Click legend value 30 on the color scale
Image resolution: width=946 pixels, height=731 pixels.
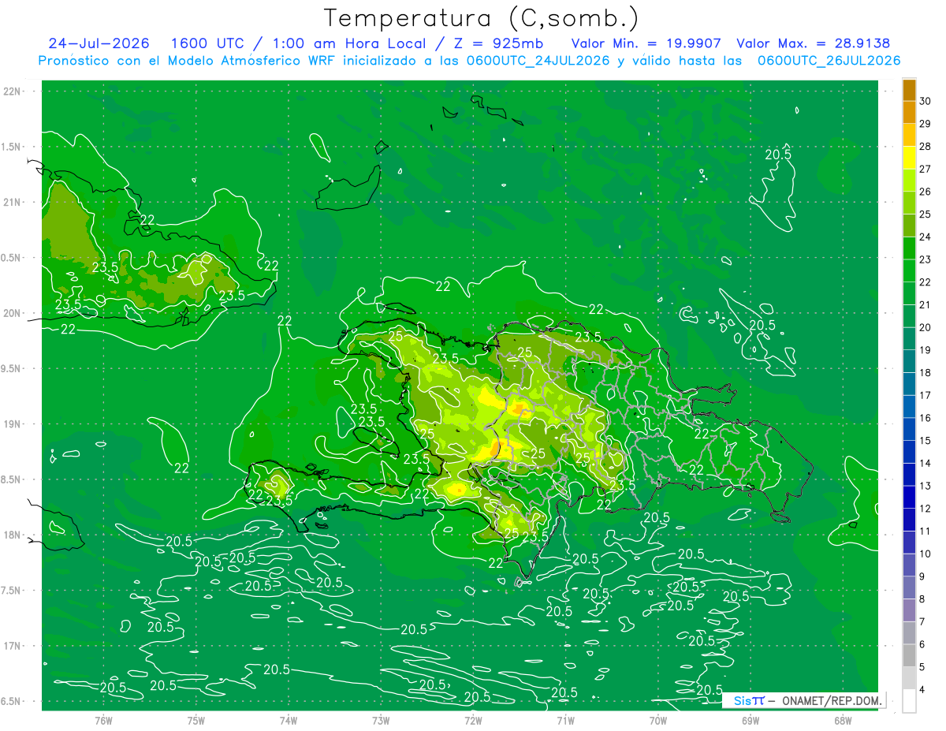[x=926, y=101]
